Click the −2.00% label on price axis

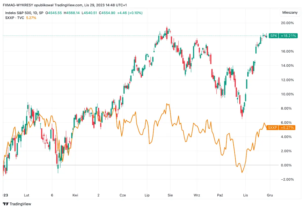pyautogui.click(x=288, y=179)
